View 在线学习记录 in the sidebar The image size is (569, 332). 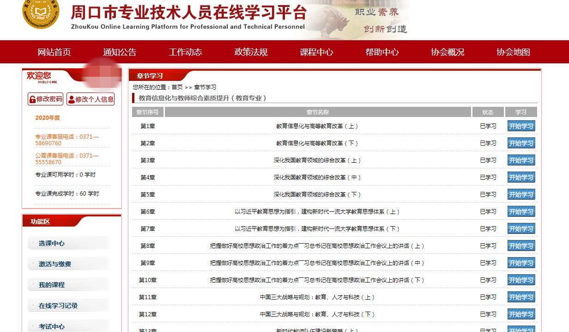[x=58, y=306]
